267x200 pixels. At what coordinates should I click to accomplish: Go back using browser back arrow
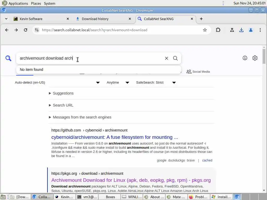click(x=7, y=30)
